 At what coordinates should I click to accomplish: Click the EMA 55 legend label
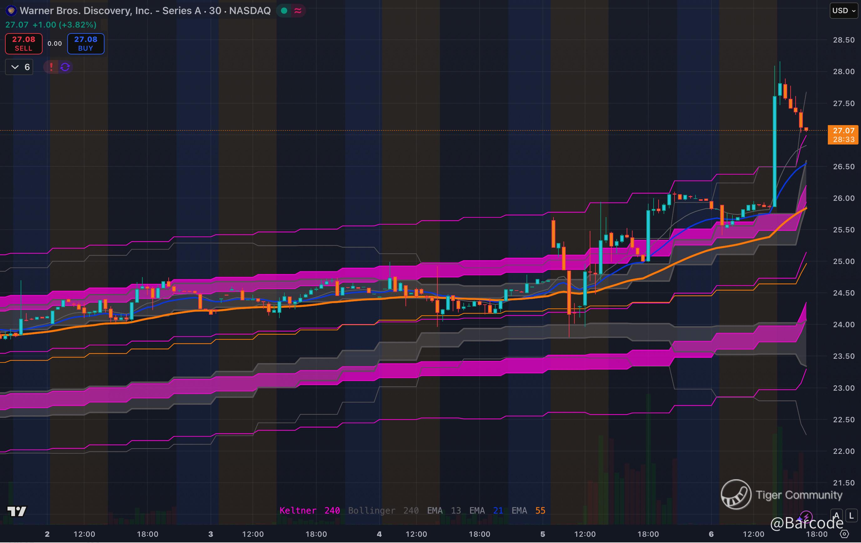(528, 510)
